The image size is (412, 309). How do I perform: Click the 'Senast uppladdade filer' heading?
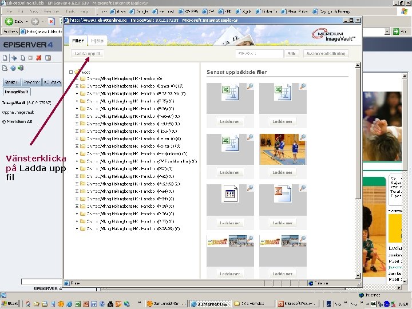[x=237, y=72]
